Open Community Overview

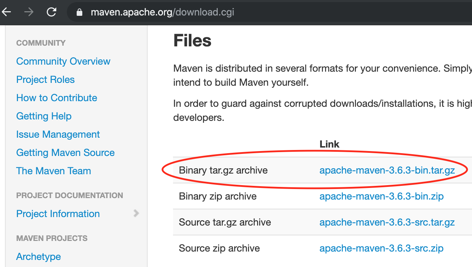(63, 61)
